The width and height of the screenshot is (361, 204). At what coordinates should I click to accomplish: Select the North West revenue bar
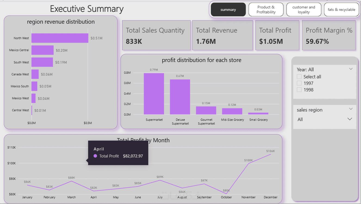point(60,38)
